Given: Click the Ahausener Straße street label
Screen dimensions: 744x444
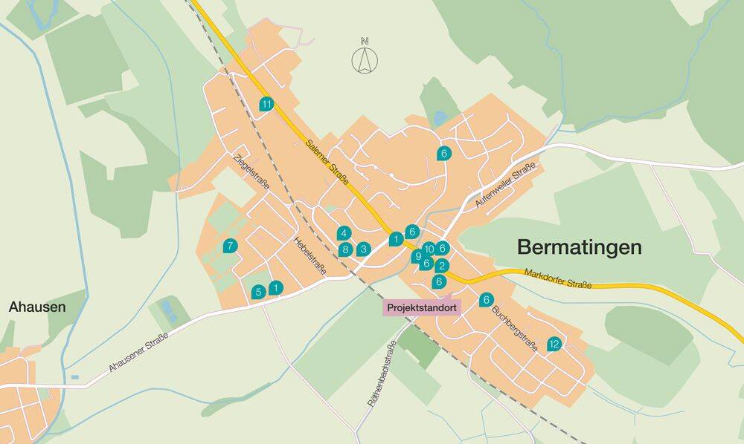Looking at the screenshot, I should click(138, 352).
